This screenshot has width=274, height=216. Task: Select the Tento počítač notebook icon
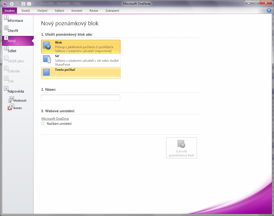46,72
